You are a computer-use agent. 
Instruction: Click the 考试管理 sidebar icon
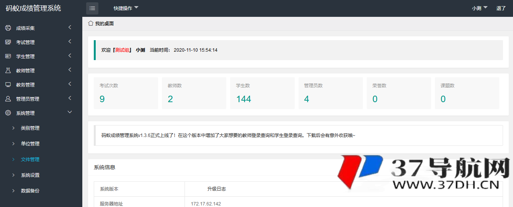pos(8,42)
